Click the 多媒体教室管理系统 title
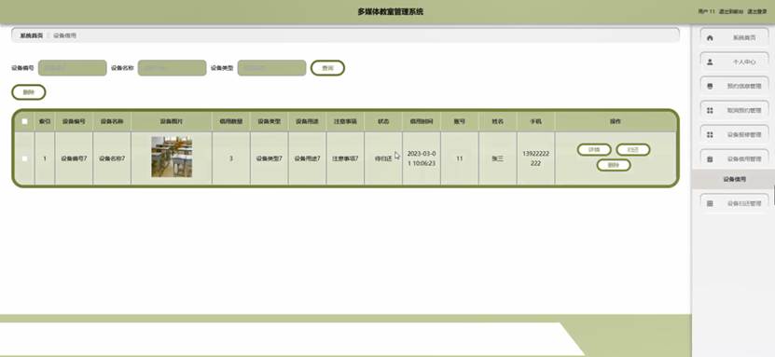The image size is (775, 357). click(391, 12)
